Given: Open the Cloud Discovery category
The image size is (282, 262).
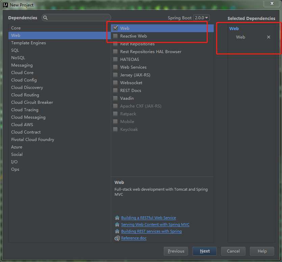Looking at the screenshot, I should tap(59, 87).
